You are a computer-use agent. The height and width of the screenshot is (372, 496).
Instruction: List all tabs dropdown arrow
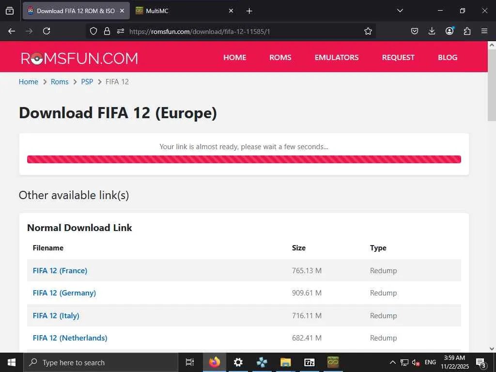pos(400,11)
